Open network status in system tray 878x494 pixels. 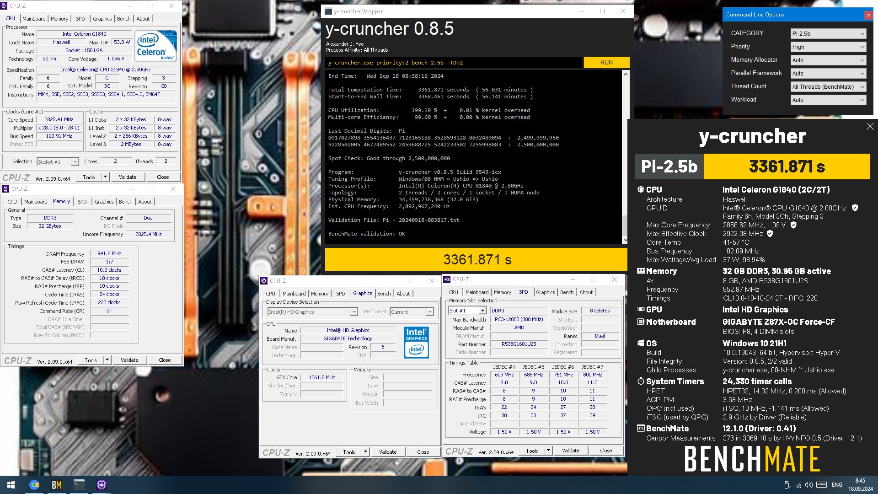coord(798,485)
